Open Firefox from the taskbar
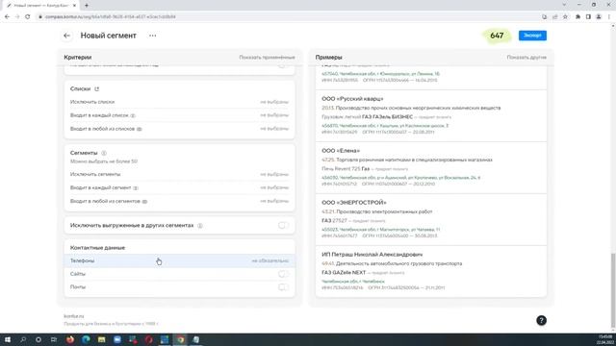Image resolution: width=616 pixels, height=346 pixels. pos(70,339)
